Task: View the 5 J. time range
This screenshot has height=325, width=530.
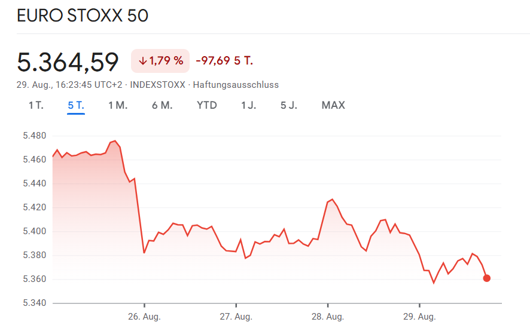Action: pos(289,105)
